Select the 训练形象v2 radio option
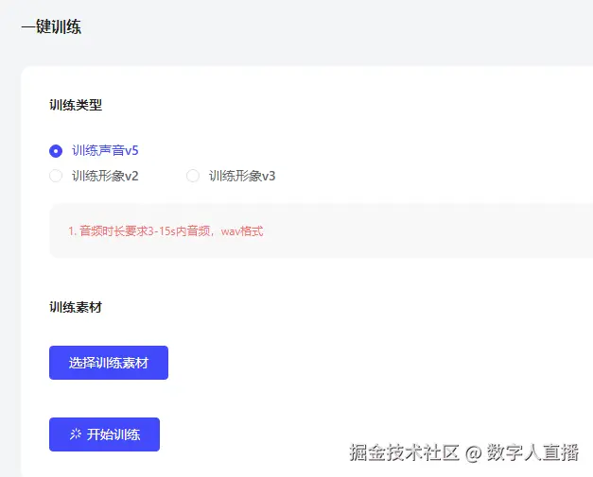This screenshot has height=477, width=593. pyautogui.click(x=56, y=176)
